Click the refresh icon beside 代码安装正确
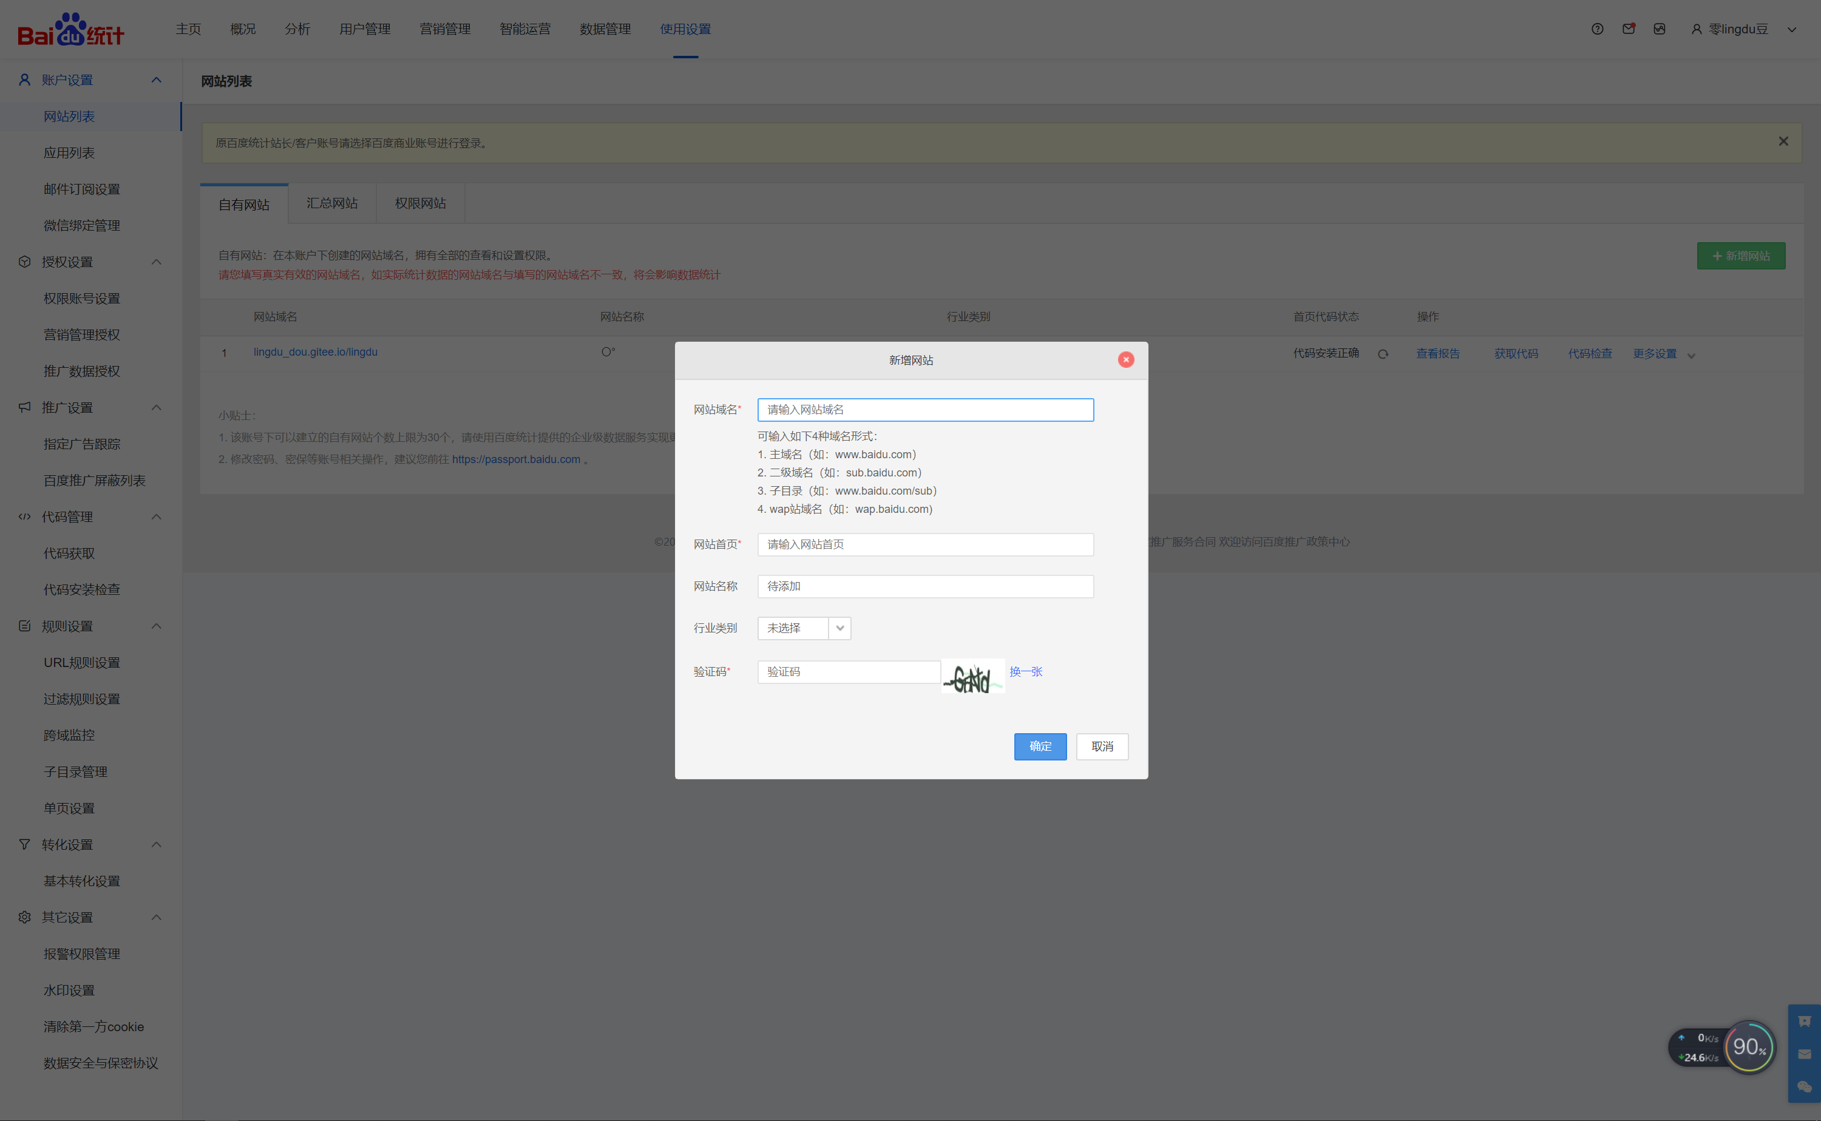The width and height of the screenshot is (1821, 1121). [1383, 354]
